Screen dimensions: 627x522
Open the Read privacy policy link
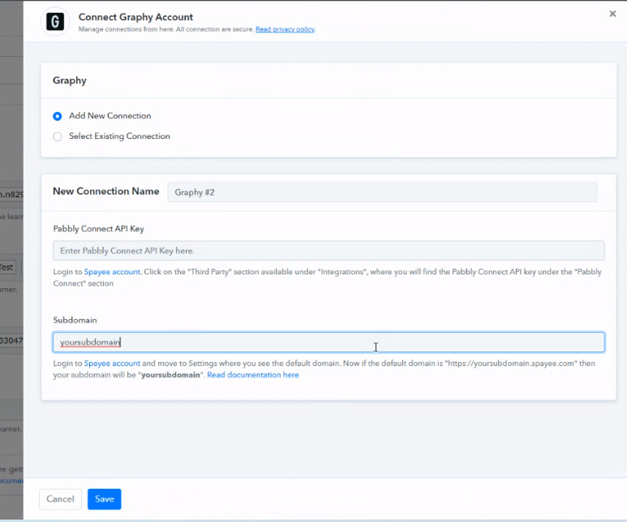tap(285, 29)
